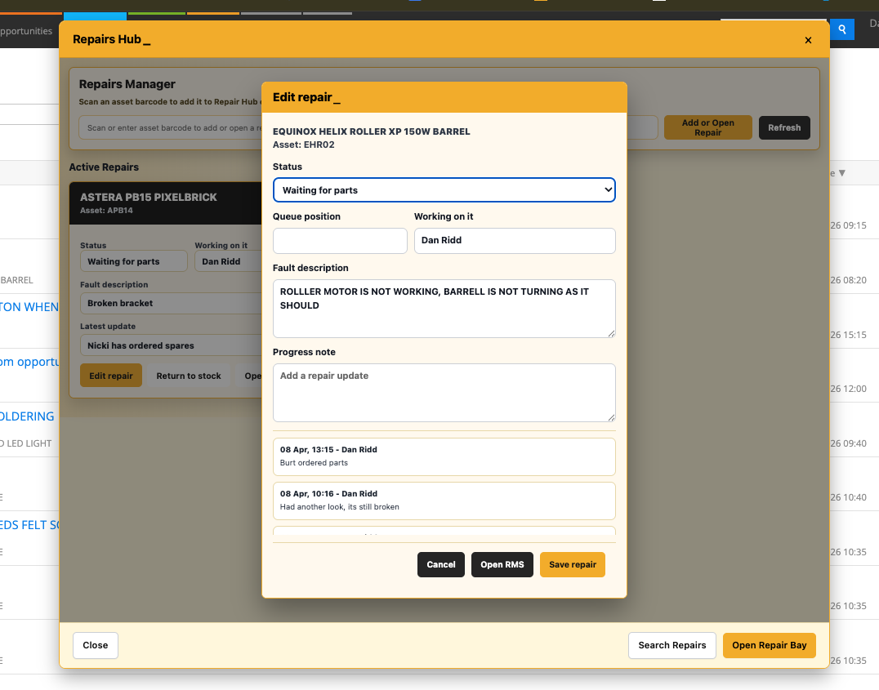Click the EDS FELT link in background page
This screenshot has width=879, height=690.
tap(29, 525)
